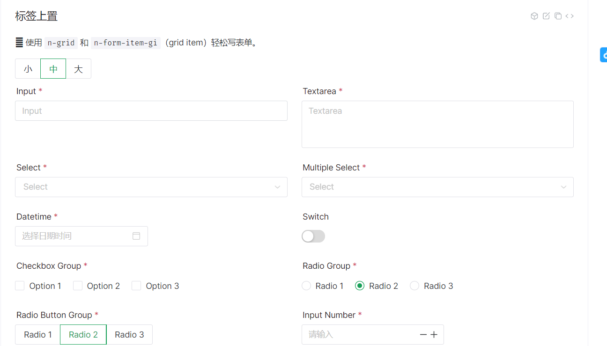Open the calendar icon in Datetime field
Screen dimensions: 607x346
point(137,236)
